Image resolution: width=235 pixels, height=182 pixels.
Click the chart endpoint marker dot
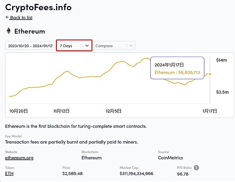point(210,74)
